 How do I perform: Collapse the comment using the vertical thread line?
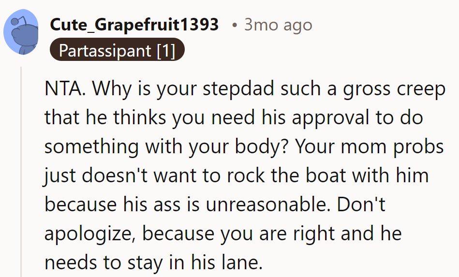(x=21, y=169)
